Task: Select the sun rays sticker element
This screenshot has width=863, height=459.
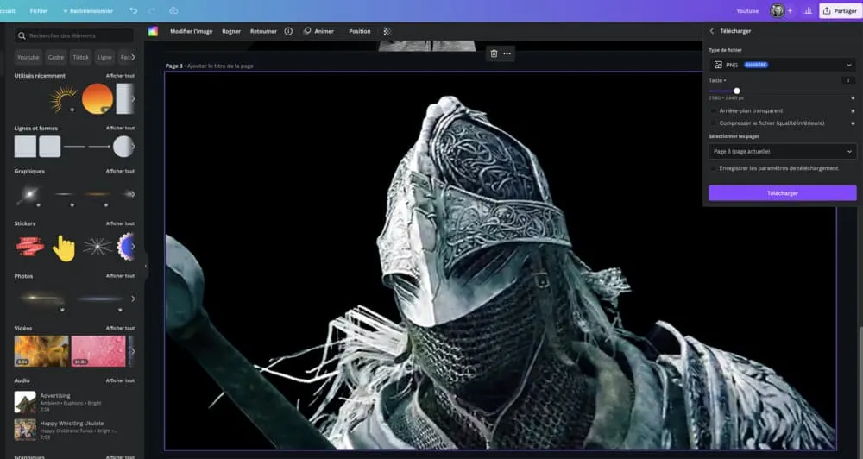Action: (64, 98)
